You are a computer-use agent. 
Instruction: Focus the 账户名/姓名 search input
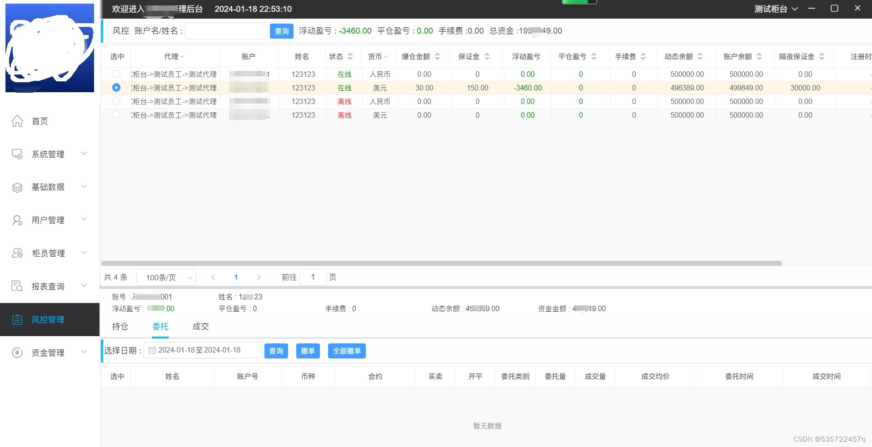[226, 31]
